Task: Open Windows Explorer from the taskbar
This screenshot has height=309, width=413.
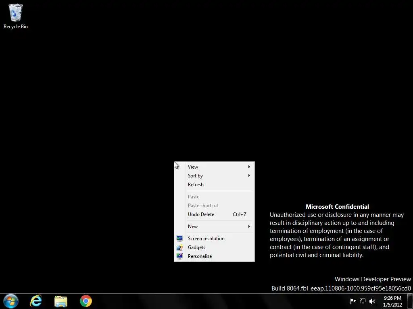Action: 61,301
